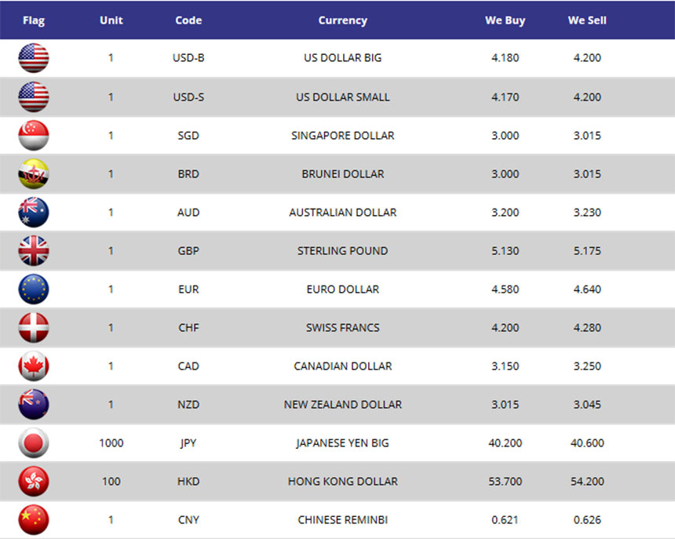Click the Singapore flag icon
This screenshot has height=539, width=675.
click(34, 136)
